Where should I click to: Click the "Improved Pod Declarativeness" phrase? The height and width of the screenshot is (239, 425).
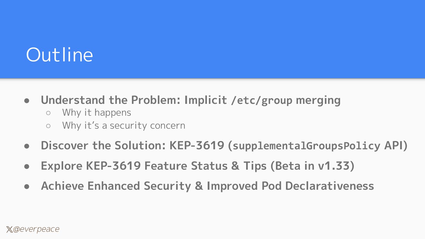tap(290, 186)
